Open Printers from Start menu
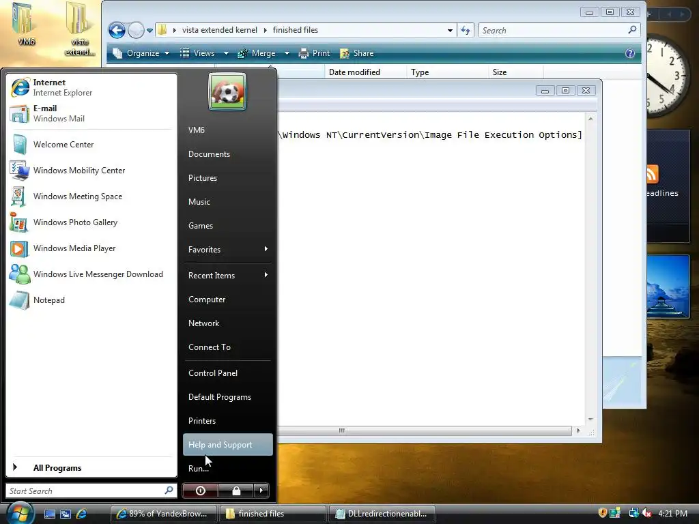This screenshot has width=699, height=524. pyautogui.click(x=227, y=420)
